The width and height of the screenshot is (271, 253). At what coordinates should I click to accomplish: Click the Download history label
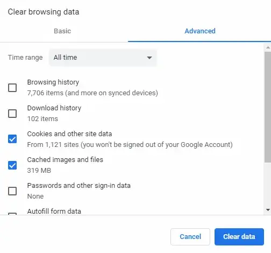click(x=54, y=108)
